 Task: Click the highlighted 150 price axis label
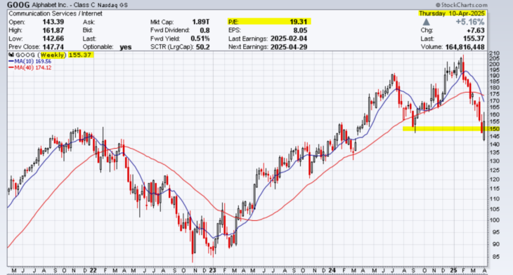(x=494, y=128)
